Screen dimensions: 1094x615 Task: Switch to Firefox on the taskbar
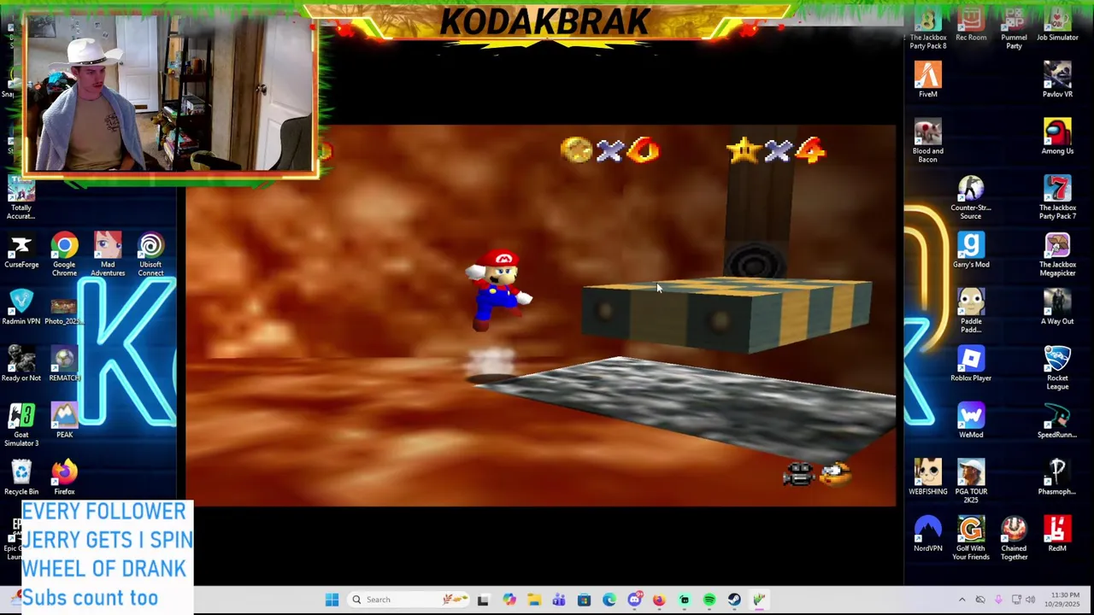659,600
